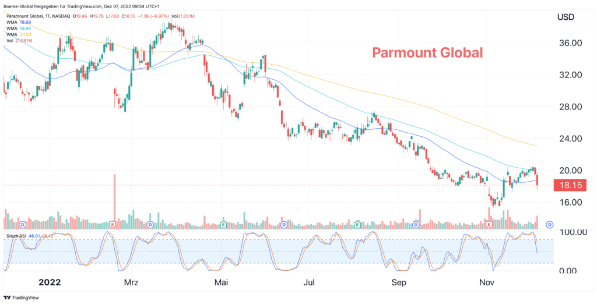The height and width of the screenshot is (304, 597).
Task: Click the earnings E marker in August
Action: click(x=357, y=225)
